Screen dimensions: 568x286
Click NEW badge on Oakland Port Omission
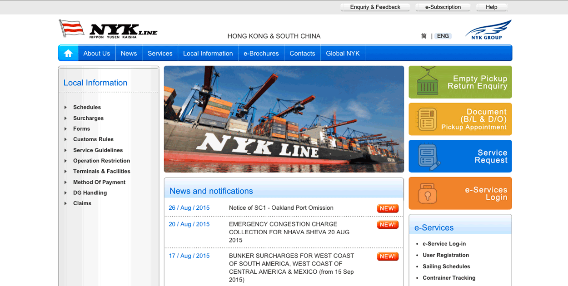tap(388, 208)
